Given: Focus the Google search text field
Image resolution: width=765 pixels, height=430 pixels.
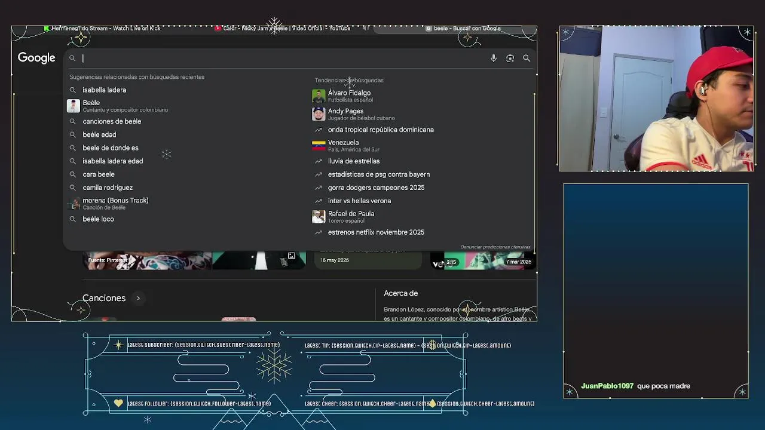Looking at the screenshot, I should click(x=284, y=58).
